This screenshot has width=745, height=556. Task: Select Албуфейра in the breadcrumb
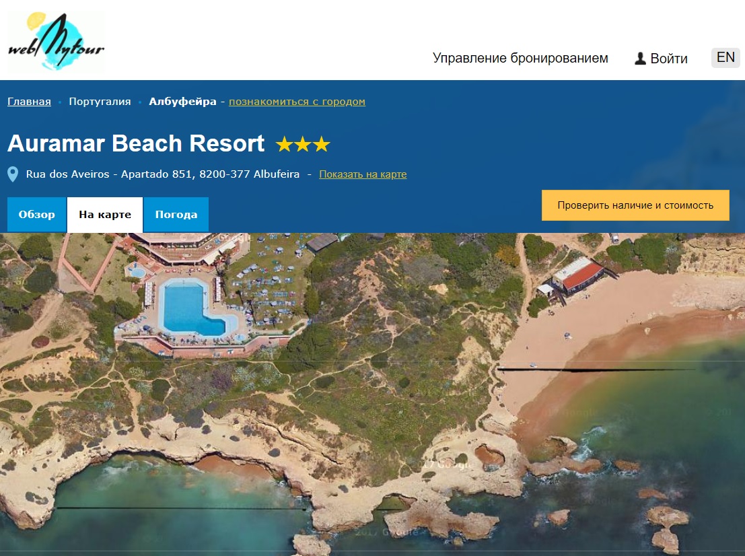[182, 101]
